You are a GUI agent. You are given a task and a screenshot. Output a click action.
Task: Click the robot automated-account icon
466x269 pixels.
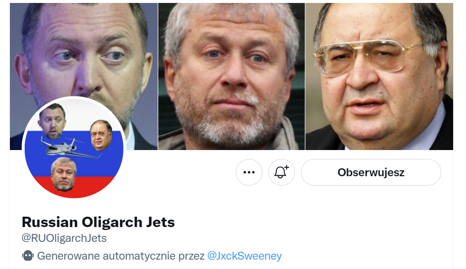[28, 256]
